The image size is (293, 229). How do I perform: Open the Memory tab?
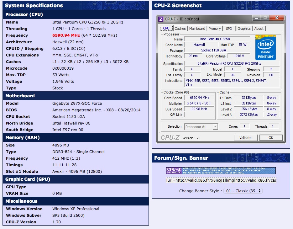click(x=215, y=29)
